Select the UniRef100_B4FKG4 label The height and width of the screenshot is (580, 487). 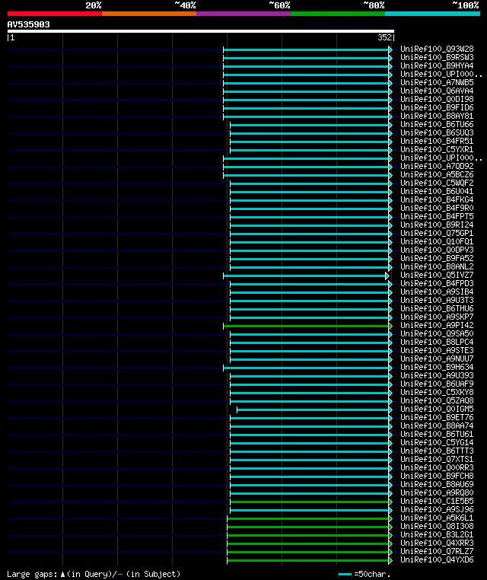click(x=437, y=199)
